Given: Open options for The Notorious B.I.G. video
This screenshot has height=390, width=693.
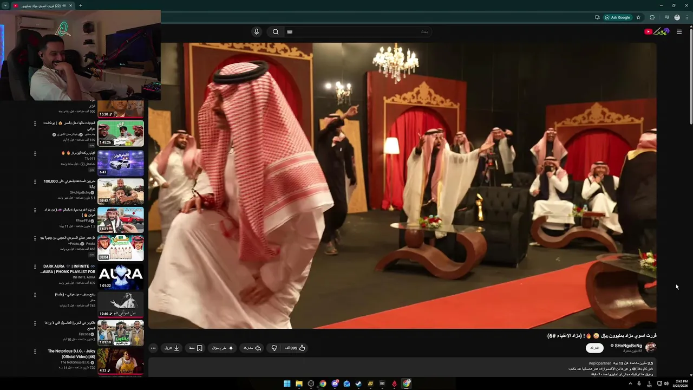Looking at the screenshot, I should pos(35,352).
